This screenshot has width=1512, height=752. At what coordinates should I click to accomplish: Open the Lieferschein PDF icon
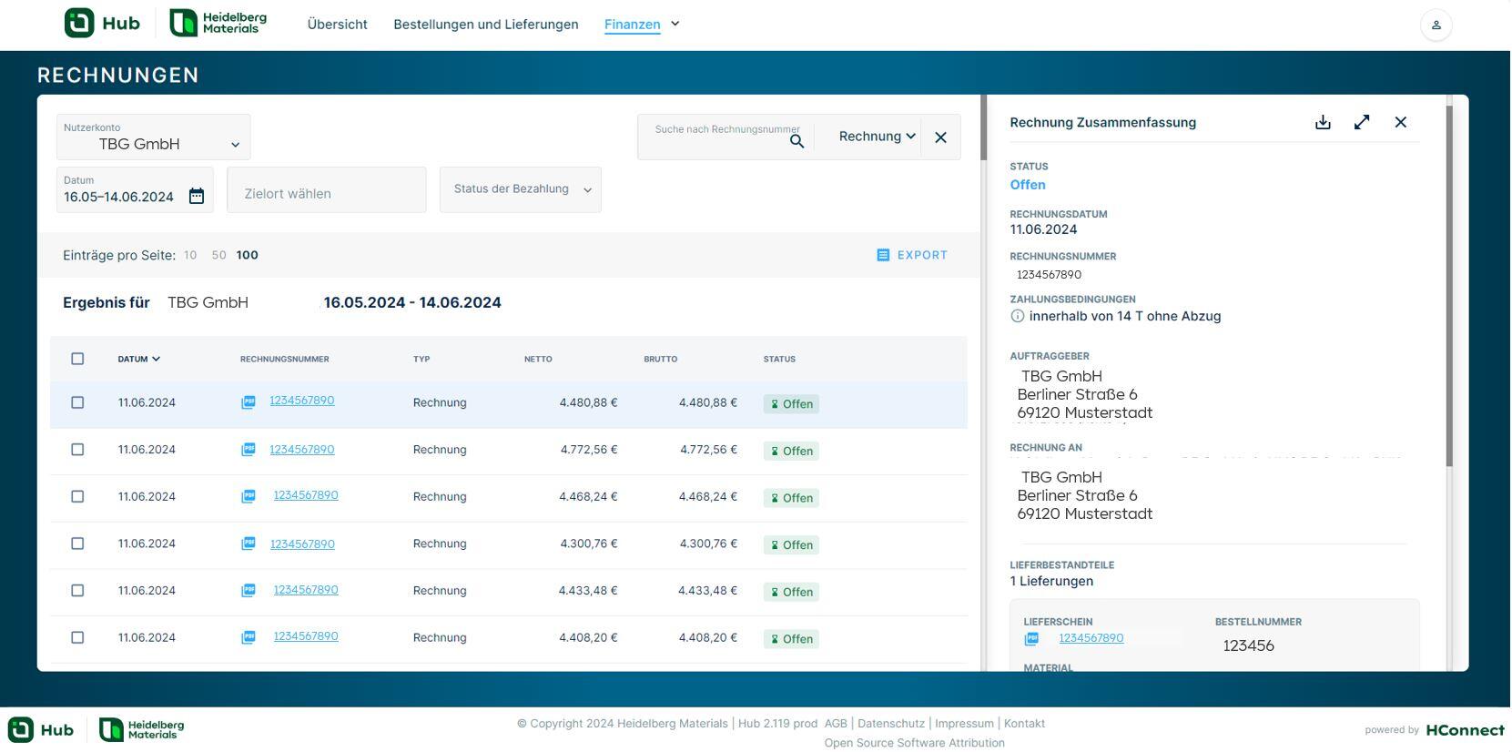tap(1031, 639)
